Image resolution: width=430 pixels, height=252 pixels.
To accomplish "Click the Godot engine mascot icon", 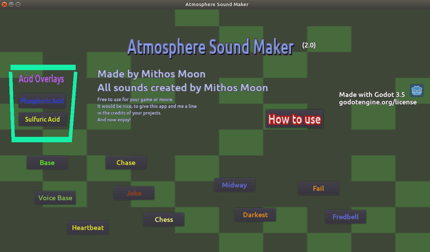I will [x=416, y=90].
